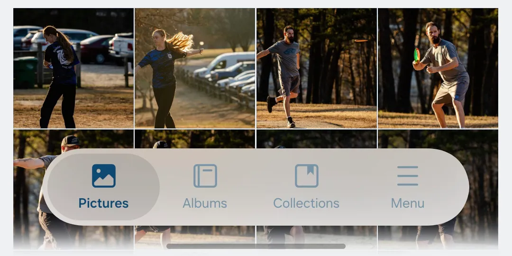The height and width of the screenshot is (256, 512).
Task: Open the obscured photo below the bearded man
Action: pos(438,139)
